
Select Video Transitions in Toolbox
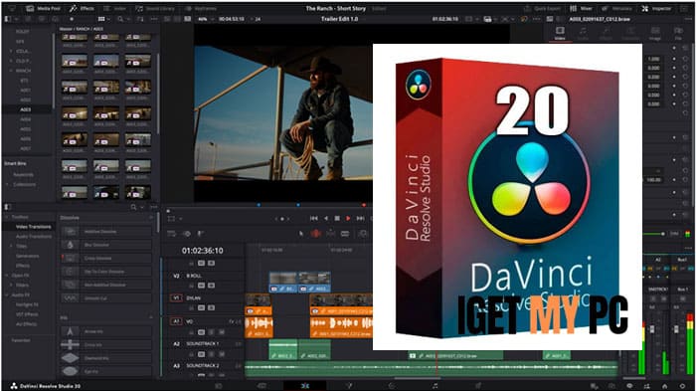pos(33,227)
